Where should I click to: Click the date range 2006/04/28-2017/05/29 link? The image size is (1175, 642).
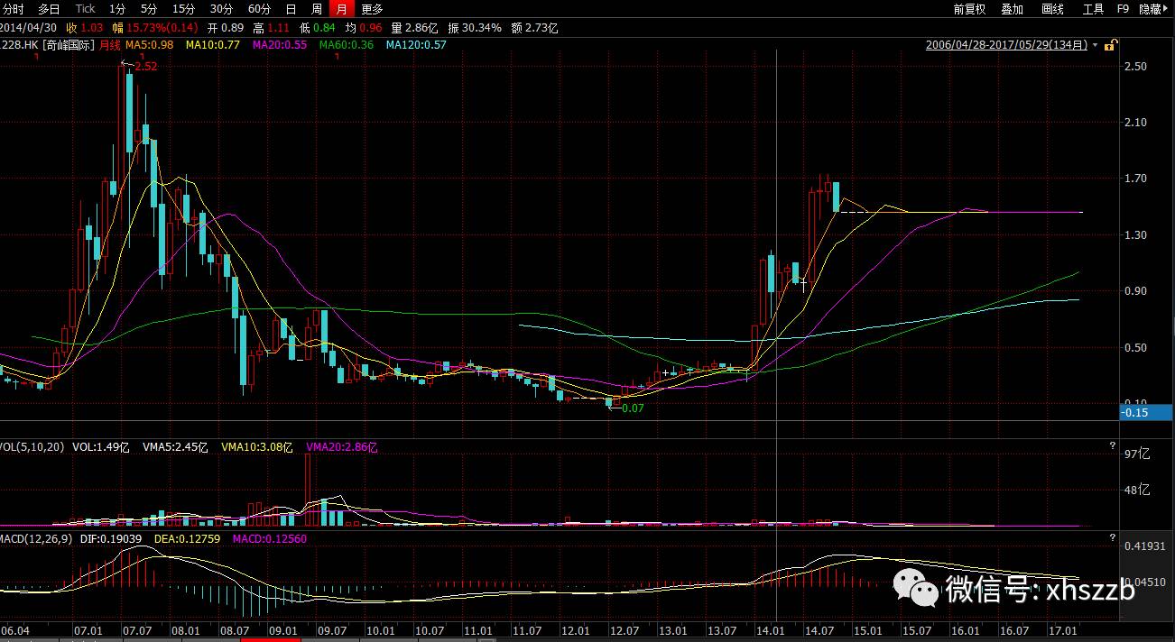point(1007,44)
